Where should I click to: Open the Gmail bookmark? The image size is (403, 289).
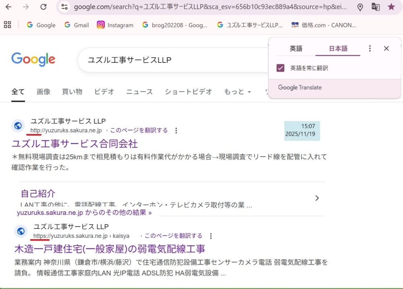[77, 25]
